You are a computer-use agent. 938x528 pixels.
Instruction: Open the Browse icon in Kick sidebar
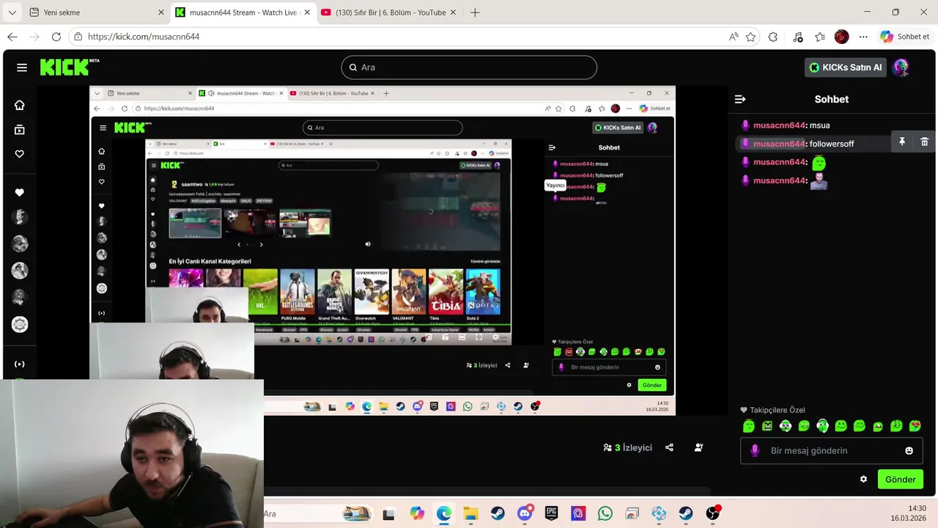pyautogui.click(x=20, y=130)
